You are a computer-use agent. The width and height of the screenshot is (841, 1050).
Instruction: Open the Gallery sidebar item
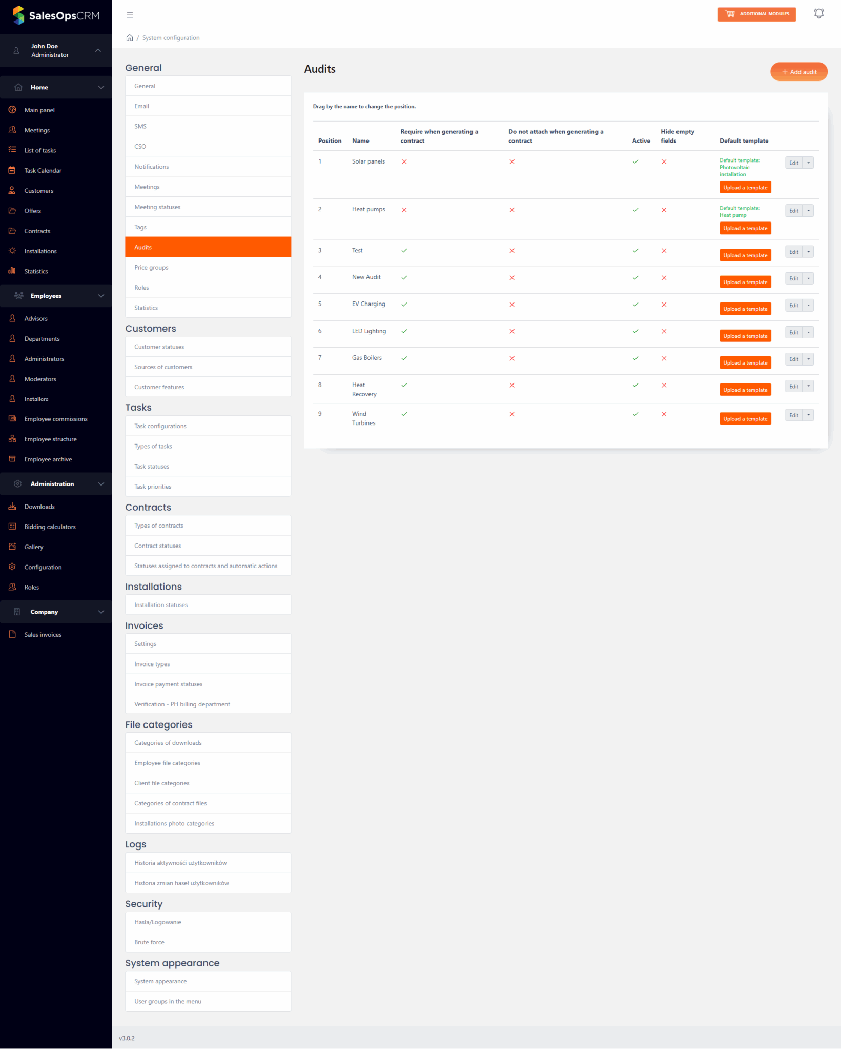coord(34,547)
